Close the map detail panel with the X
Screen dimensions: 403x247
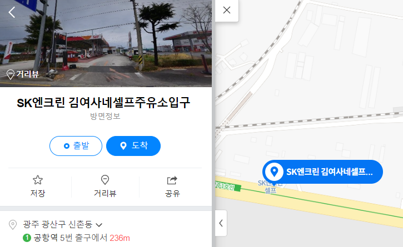point(227,11)
